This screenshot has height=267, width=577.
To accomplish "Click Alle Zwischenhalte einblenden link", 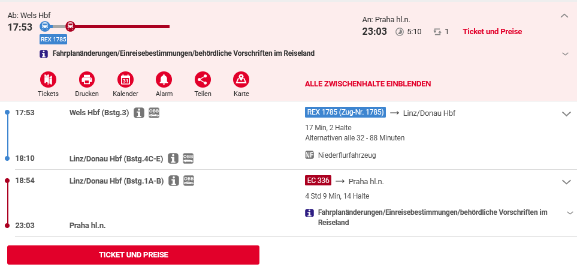I will pyautogui.click(x=368, y=84).
